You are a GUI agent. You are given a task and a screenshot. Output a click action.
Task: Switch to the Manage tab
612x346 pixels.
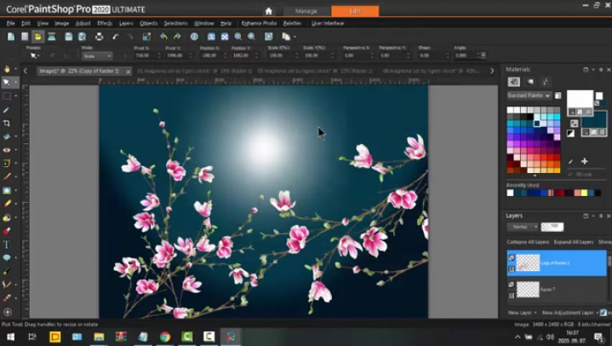coord(306,11)
